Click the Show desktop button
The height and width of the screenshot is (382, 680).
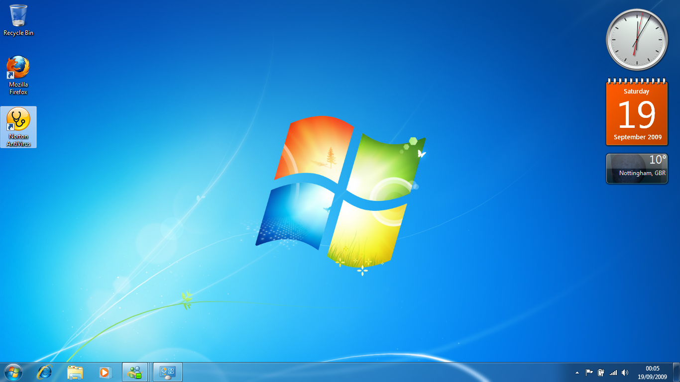[x=677, y=372]
